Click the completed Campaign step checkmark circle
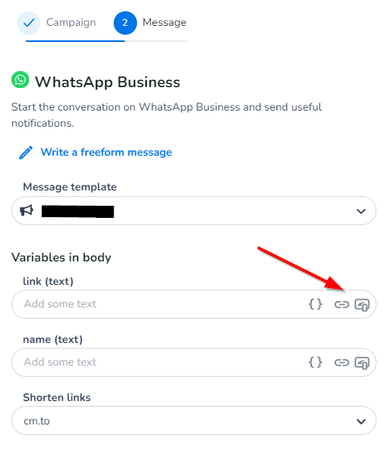Image resolution: width=391 pixels, height=464 pixels. point(28,23)
